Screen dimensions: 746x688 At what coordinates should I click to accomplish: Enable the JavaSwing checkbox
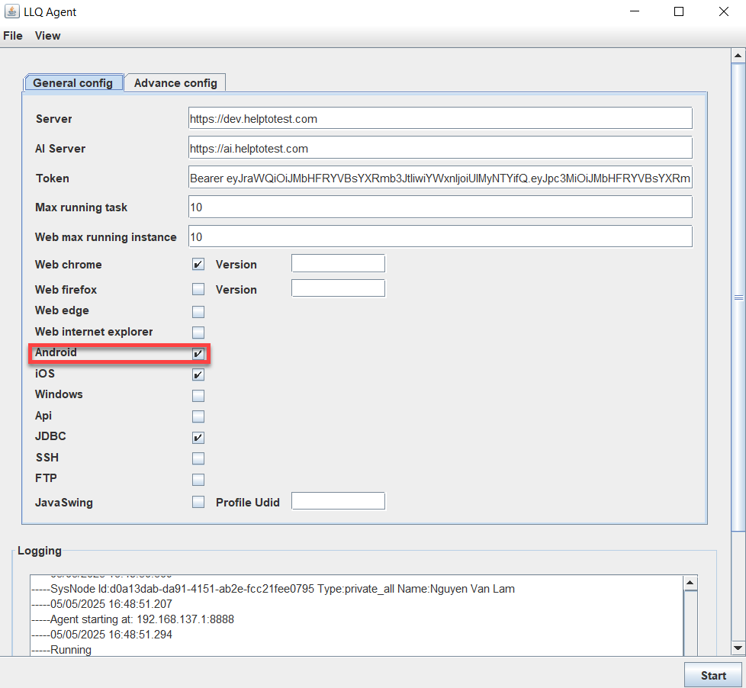(198, 502)
